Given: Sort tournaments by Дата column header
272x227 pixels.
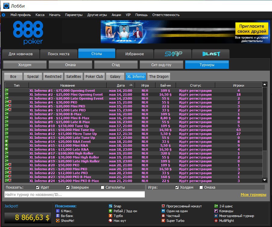Looking at the screenshot, I should [x=121, y=85].
